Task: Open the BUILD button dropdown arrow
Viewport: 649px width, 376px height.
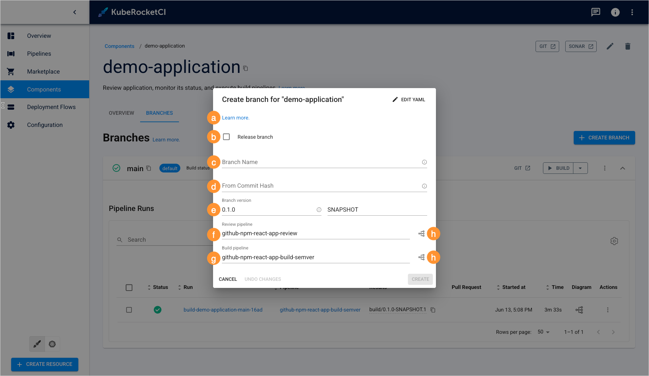Action: point(580,168)
